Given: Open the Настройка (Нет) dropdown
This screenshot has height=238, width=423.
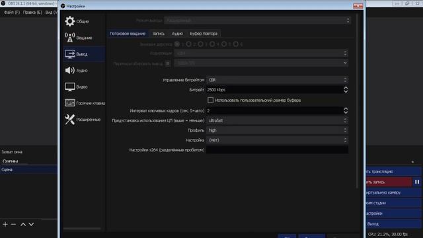Looking at the screenshot, I should (x=277, y=140).
